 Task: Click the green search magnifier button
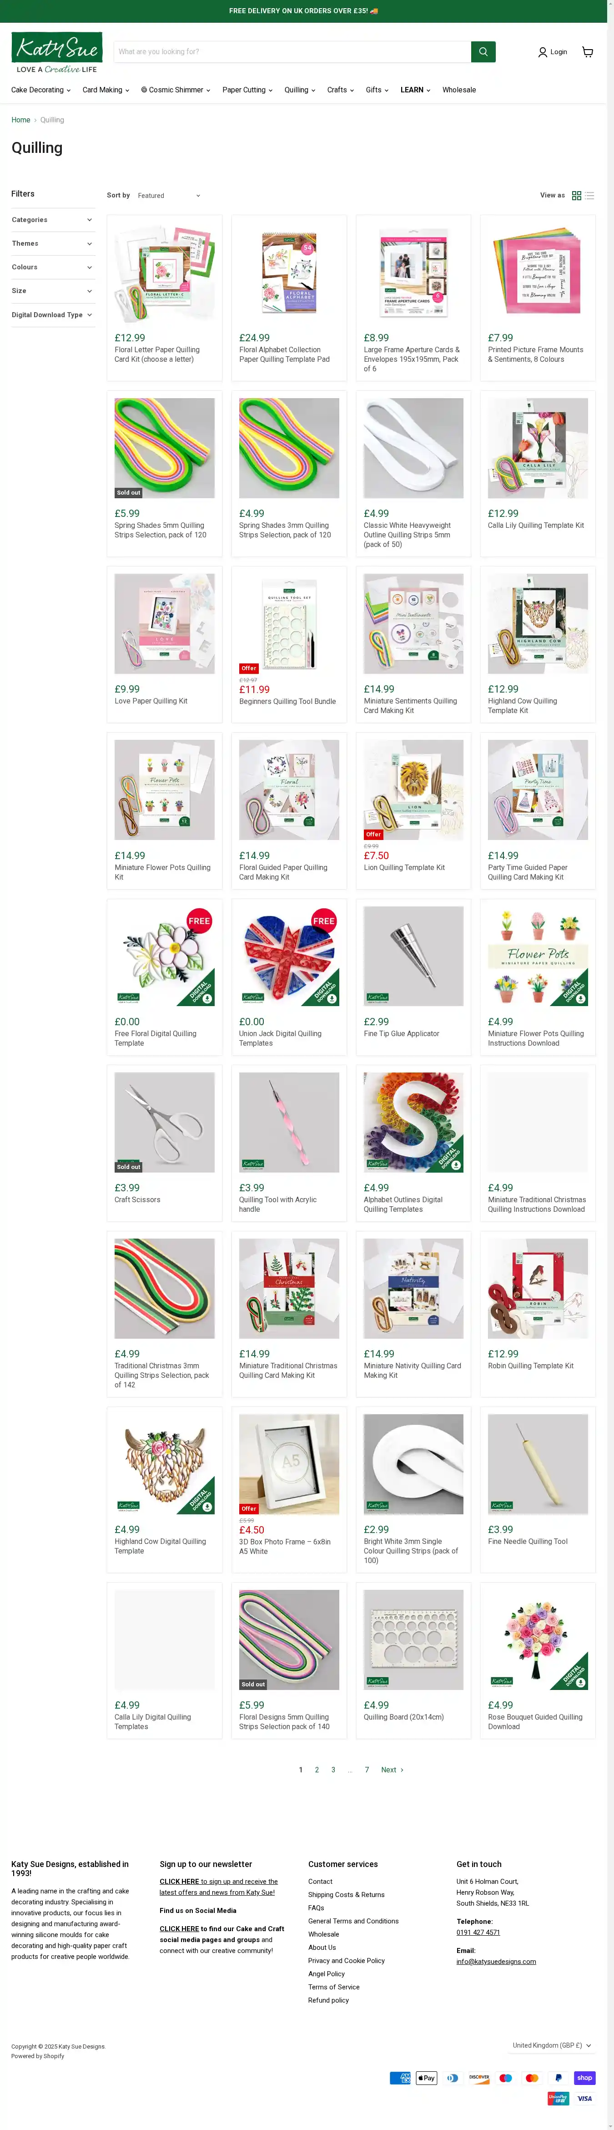pos(483,51)
